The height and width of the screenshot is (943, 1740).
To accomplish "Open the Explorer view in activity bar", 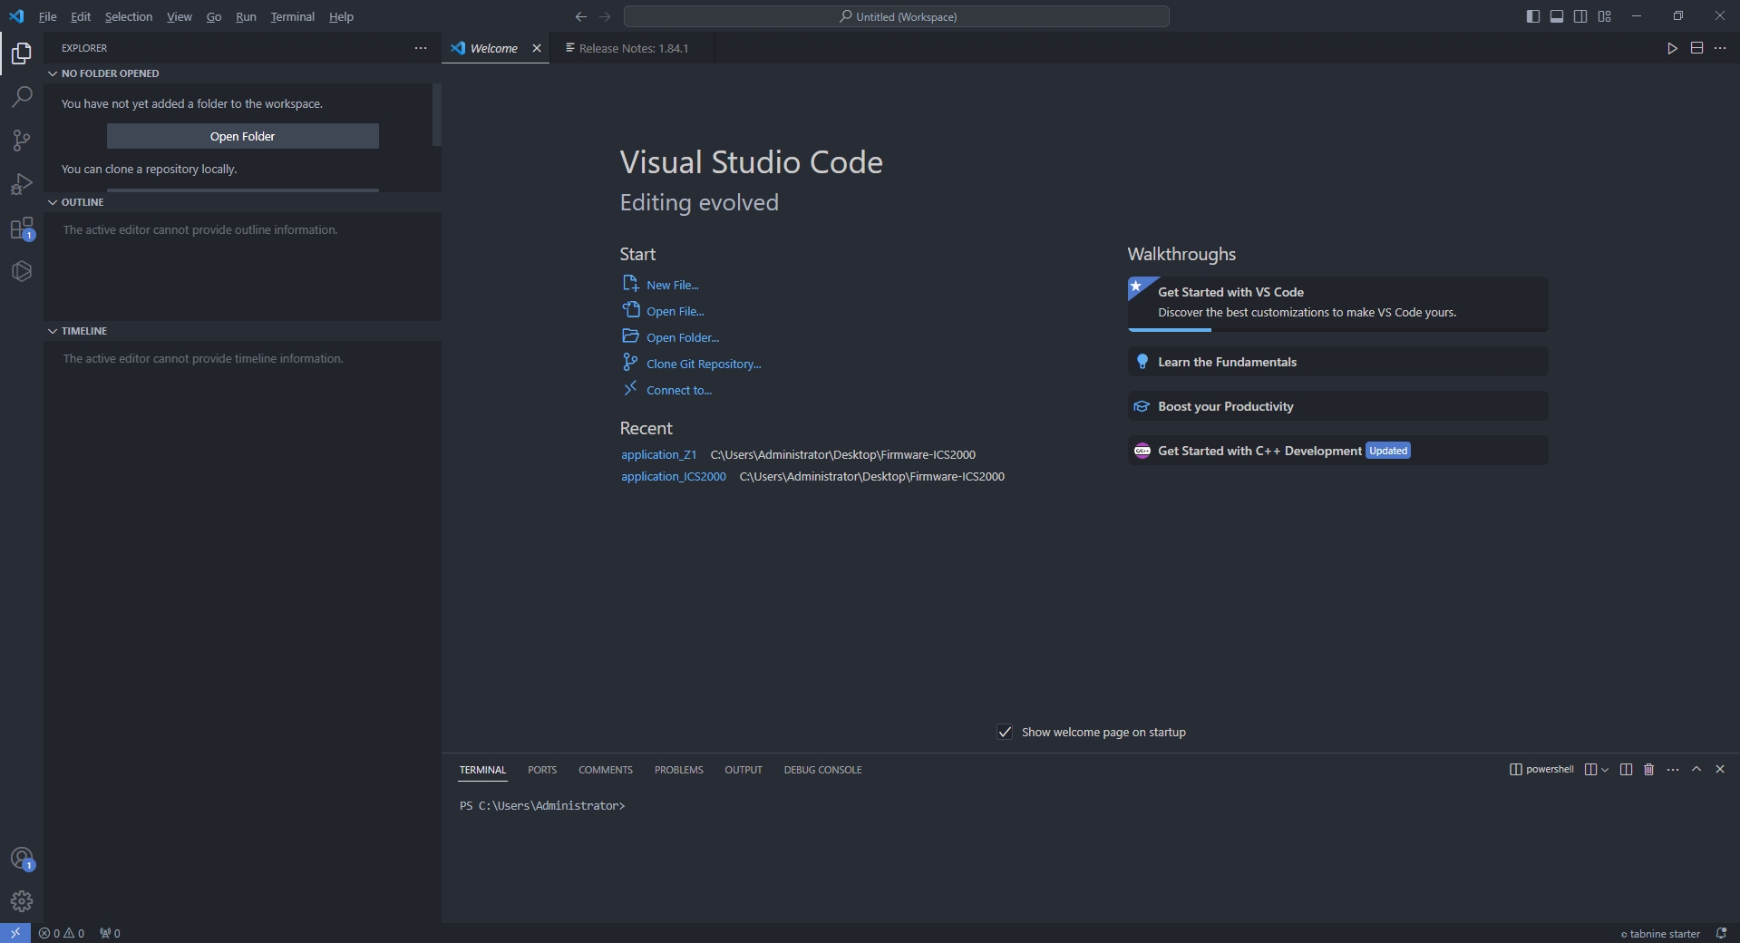I will pyautogui.click(x=22, y=53).
